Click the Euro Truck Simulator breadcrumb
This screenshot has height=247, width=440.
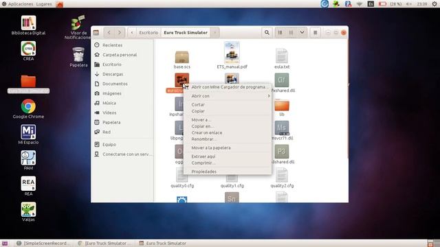point(186,32)
